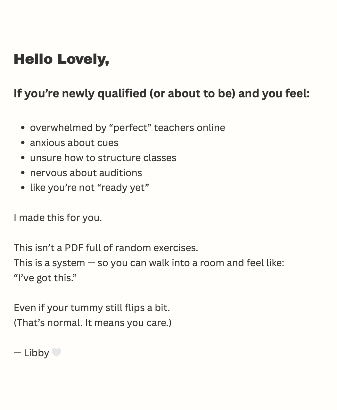Click the white heart icon beside Libby
Screen dimensions: 337x410
click(x=56, y=352)
